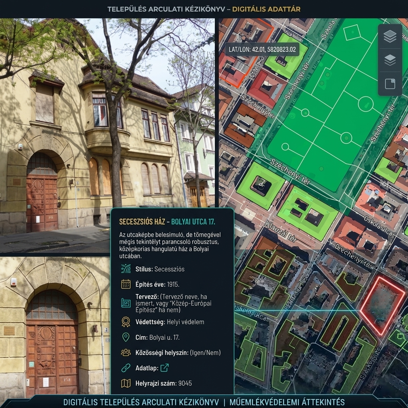The width and height of the screenshot is (408, 408).
Task: Open the DIGITÁLIS ADATTÁR section
Action: [x=266, y=10]
